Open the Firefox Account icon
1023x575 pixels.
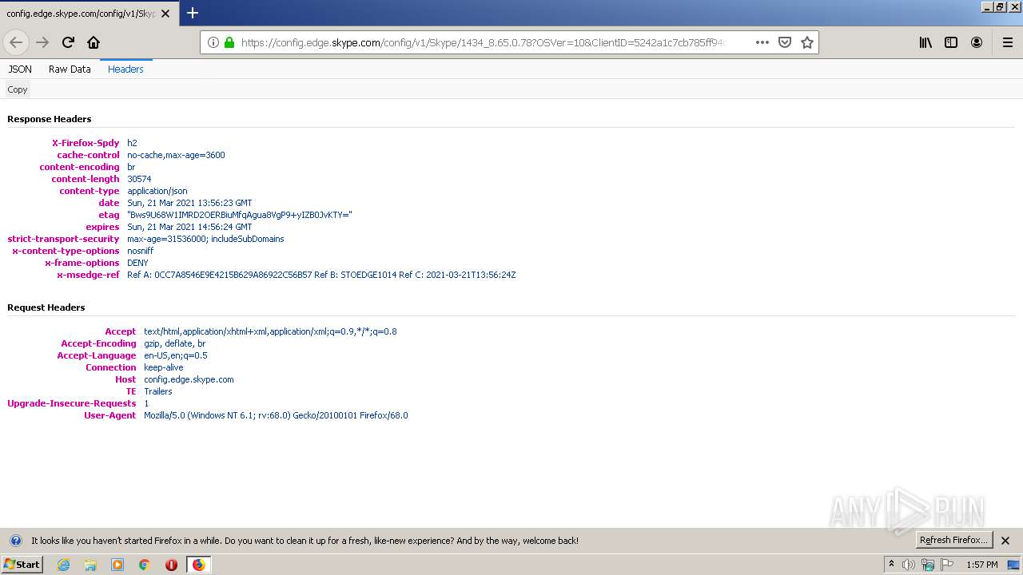coord(977,42)
